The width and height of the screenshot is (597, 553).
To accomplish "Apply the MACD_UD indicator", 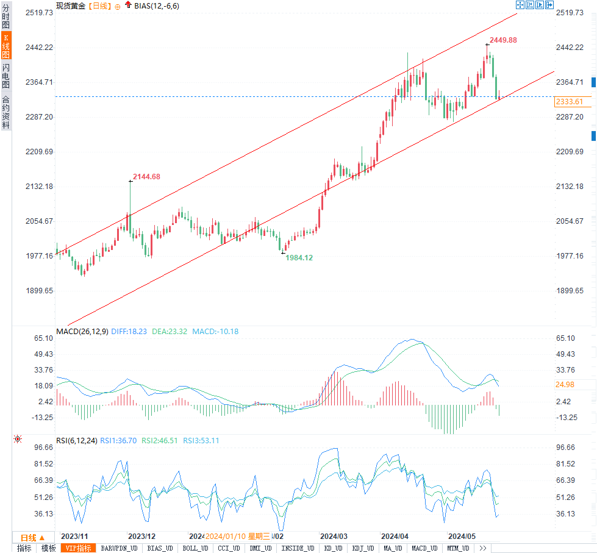I will pos(424,548).
